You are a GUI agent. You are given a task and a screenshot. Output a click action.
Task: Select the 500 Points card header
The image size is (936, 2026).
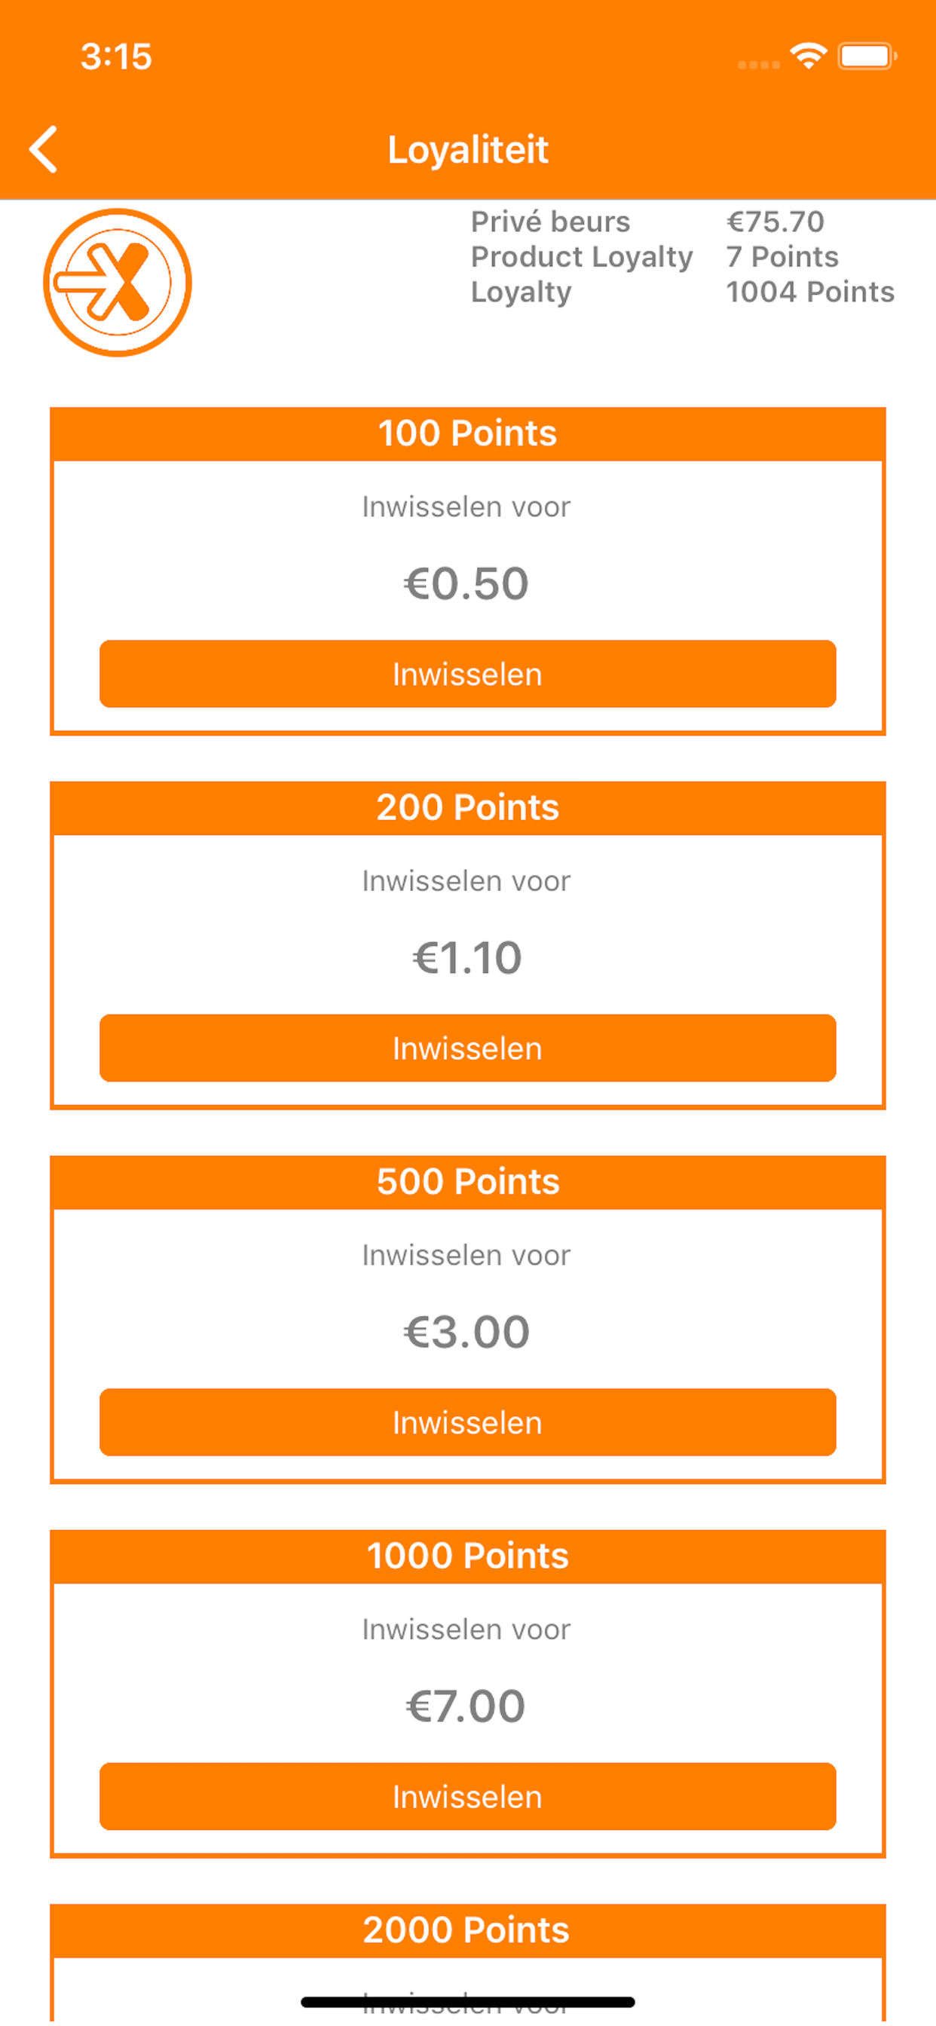tap(467, 1182)
